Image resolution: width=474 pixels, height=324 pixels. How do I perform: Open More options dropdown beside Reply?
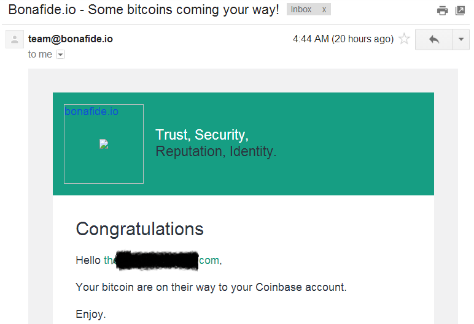(x=461, y=39)
